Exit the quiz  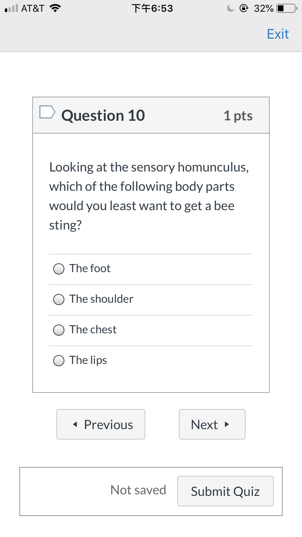278,34
